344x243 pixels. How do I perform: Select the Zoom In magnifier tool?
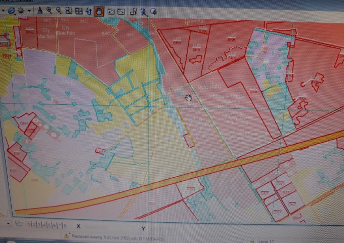49,10
